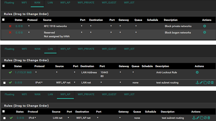Check the WIFI_AP net to LAN net rule checkbox
216x121 pixels.
(x=5, y=83)
